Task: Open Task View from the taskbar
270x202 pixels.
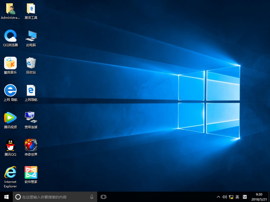Action: coord(103,197)
